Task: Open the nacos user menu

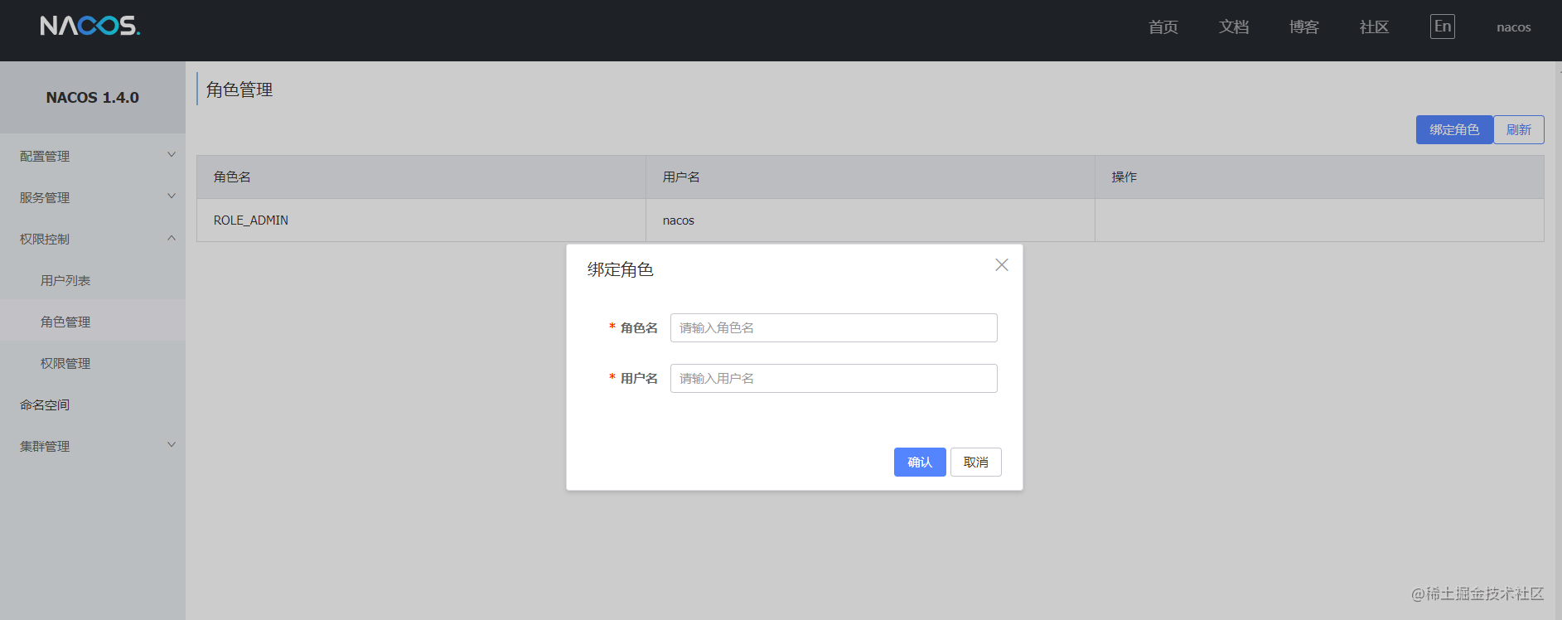Action: coord(1514,27)
